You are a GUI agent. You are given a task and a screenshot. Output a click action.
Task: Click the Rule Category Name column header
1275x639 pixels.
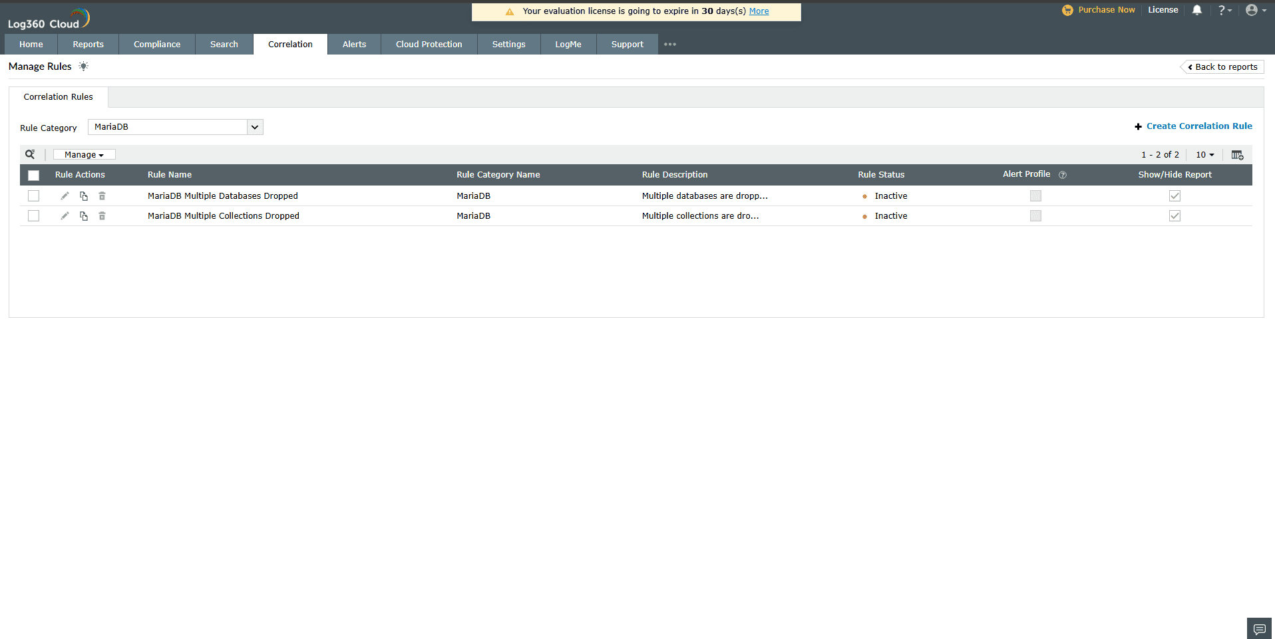click(x=498, y=175)
